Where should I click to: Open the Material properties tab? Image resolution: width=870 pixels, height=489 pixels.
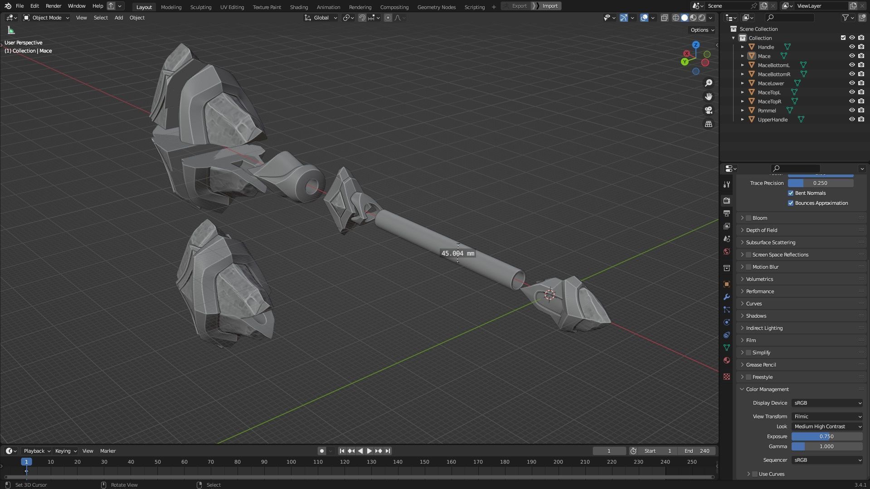point(727,360)
